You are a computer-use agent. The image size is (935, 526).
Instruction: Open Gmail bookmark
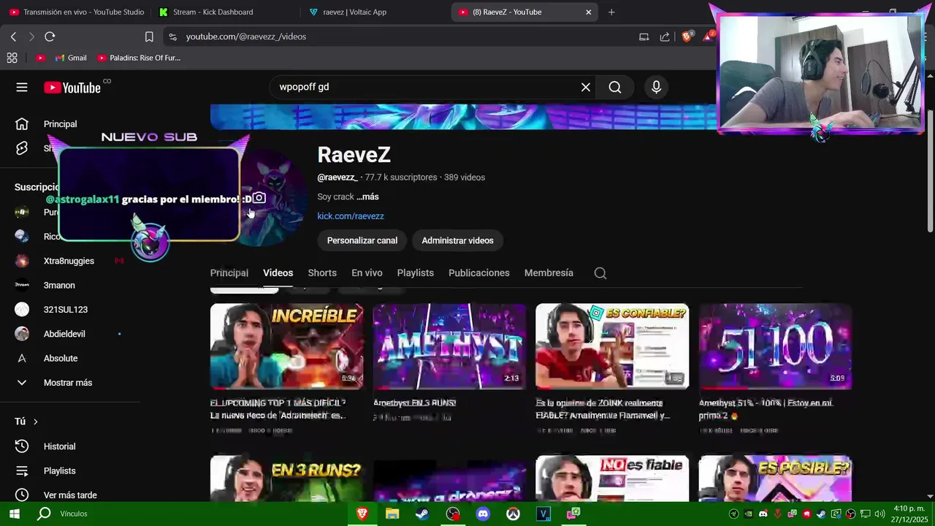71,58
